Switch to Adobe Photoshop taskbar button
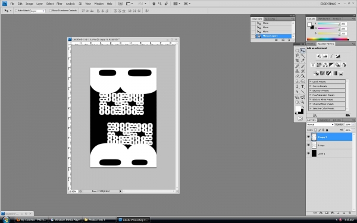The width and height of the screenshot is (357, 223). pos(133,220)
